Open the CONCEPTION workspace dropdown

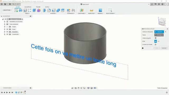click(7, 10)
